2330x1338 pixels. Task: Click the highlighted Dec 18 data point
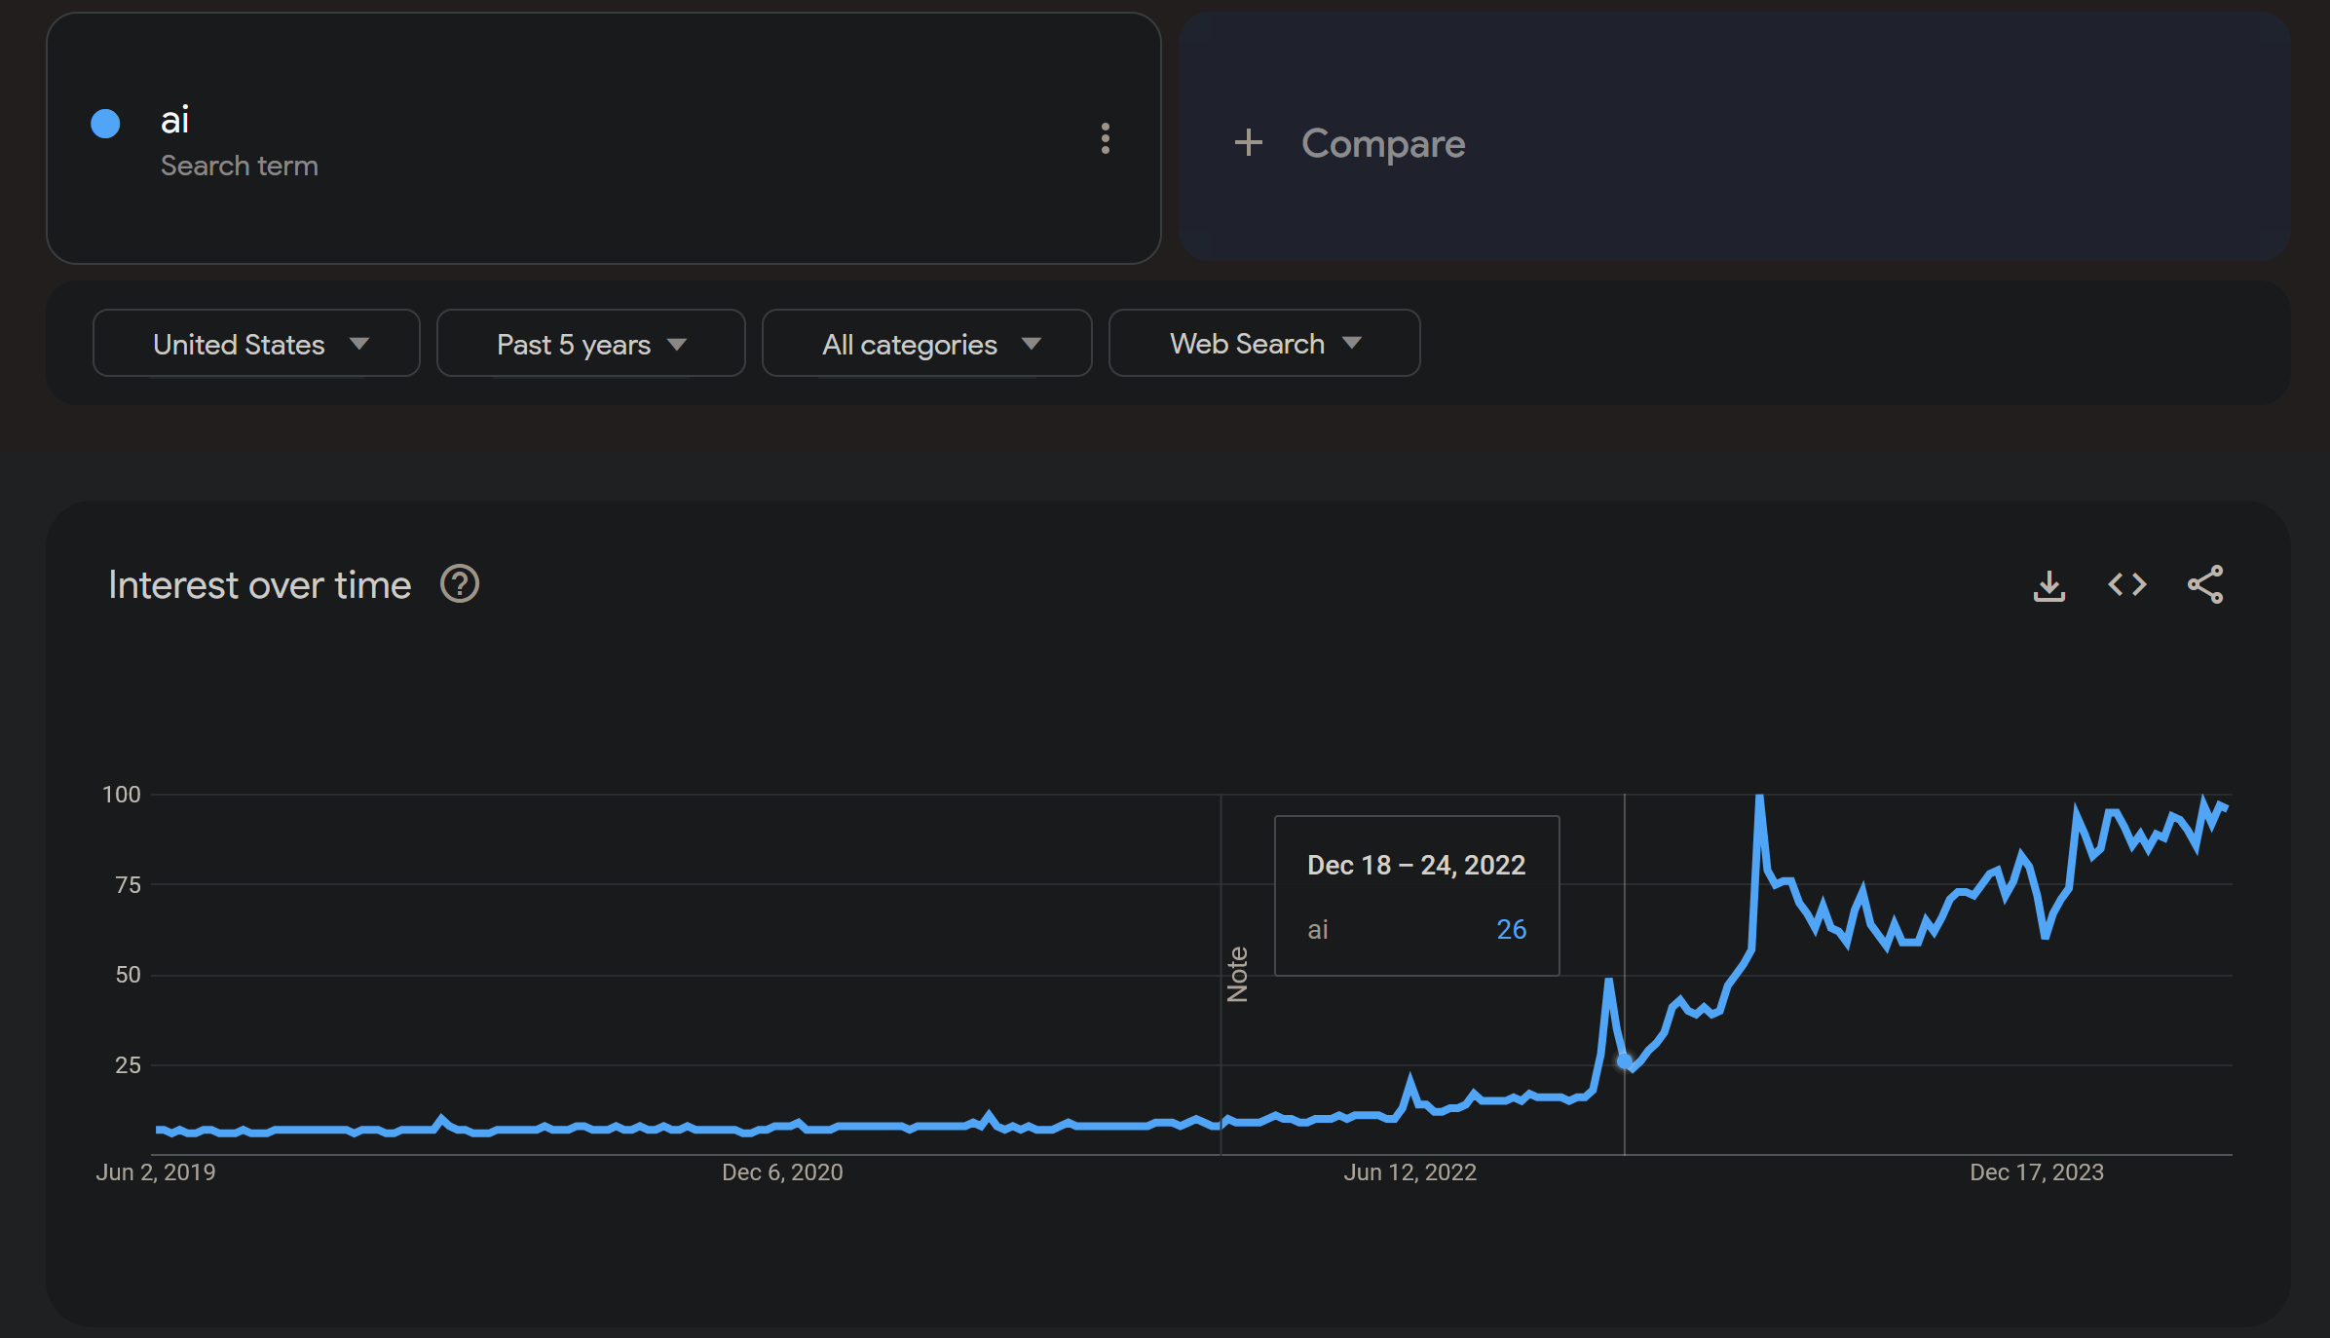point(1624,1060)
